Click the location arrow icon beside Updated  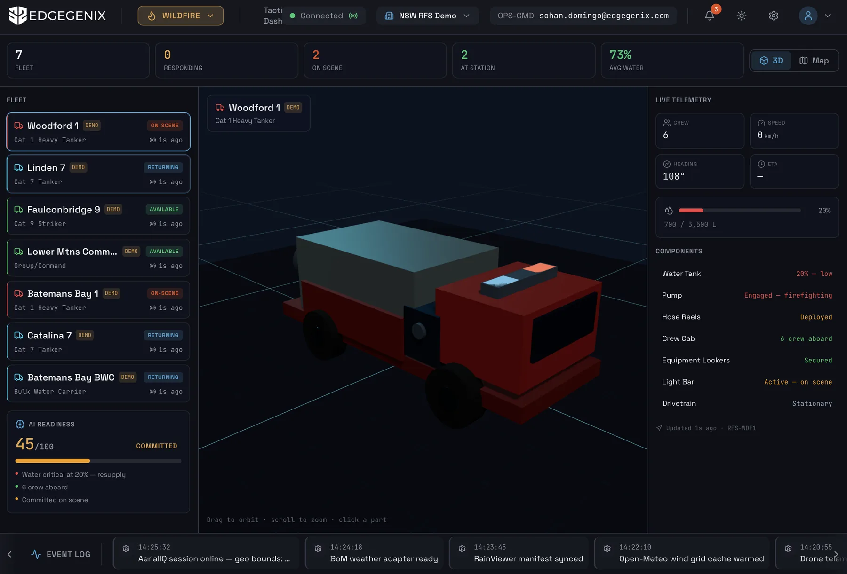point(659,428)
